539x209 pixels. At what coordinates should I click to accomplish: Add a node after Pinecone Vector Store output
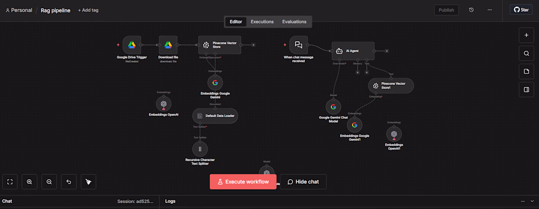(x=253, y=45)
